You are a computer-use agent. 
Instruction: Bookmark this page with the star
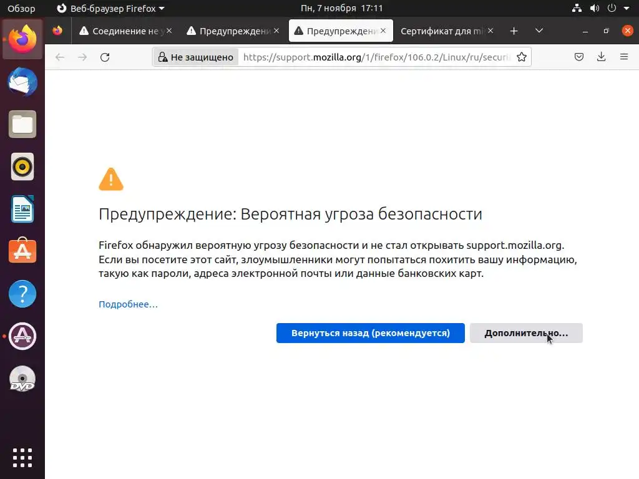521,57
